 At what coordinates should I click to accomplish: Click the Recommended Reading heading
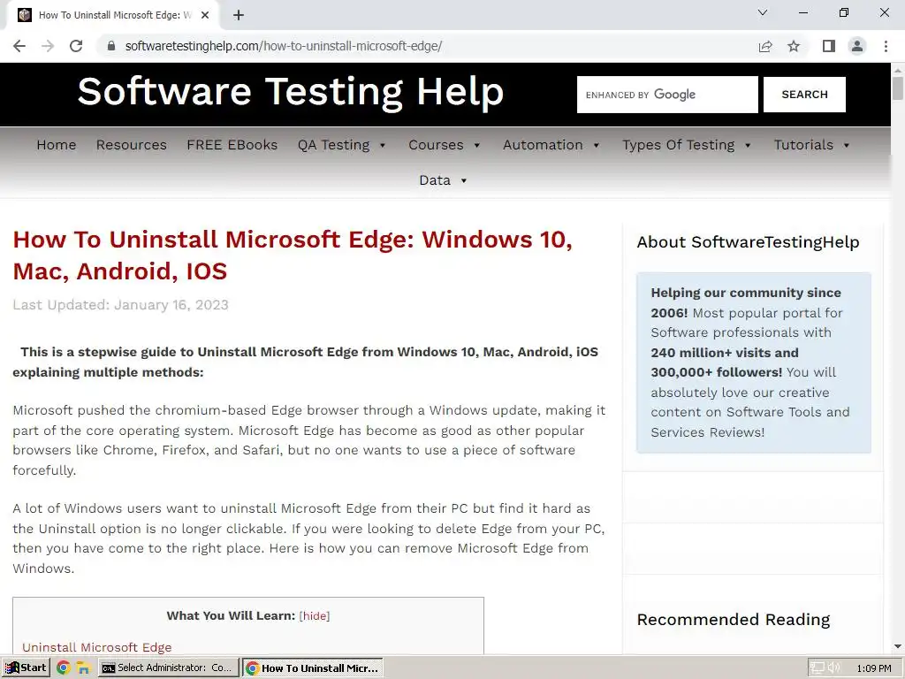pyautogui.click(x=734, y=620)
